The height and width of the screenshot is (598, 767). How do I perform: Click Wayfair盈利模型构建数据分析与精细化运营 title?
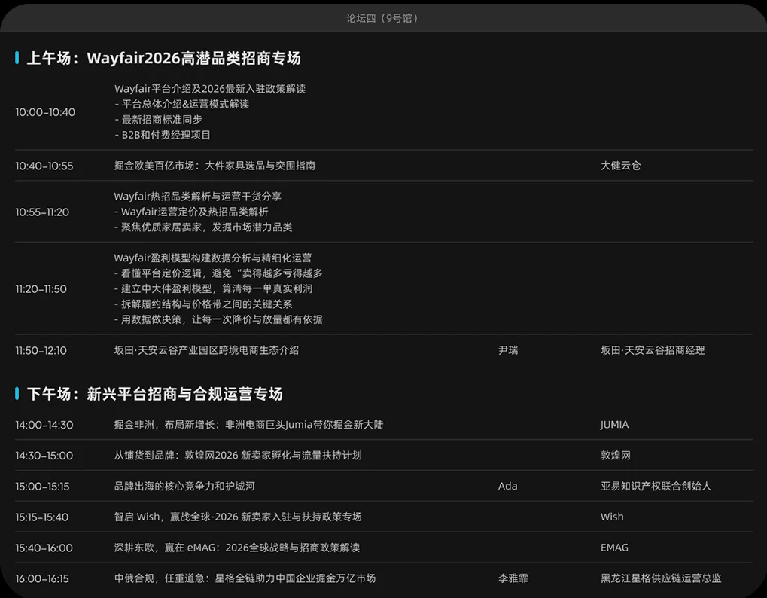pyautogui.click(x=213, y=258)
